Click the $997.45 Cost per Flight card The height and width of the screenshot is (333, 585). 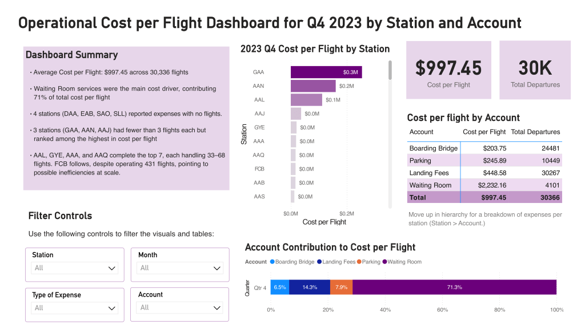point(448,70)
